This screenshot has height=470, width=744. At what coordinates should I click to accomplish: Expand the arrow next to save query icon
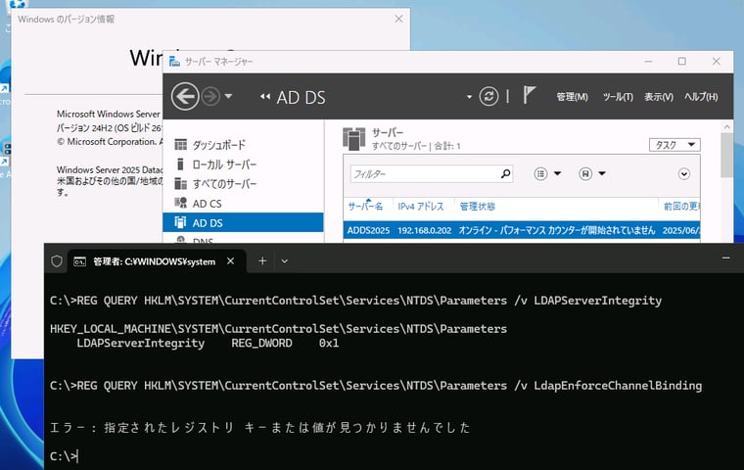pos(602,173)
